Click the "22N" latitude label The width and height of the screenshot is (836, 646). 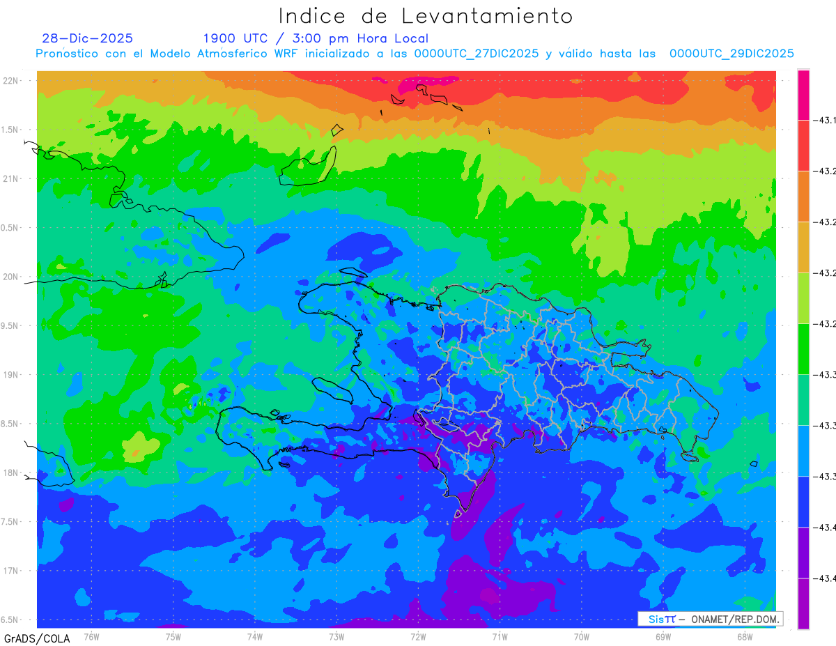coord(11,80)
